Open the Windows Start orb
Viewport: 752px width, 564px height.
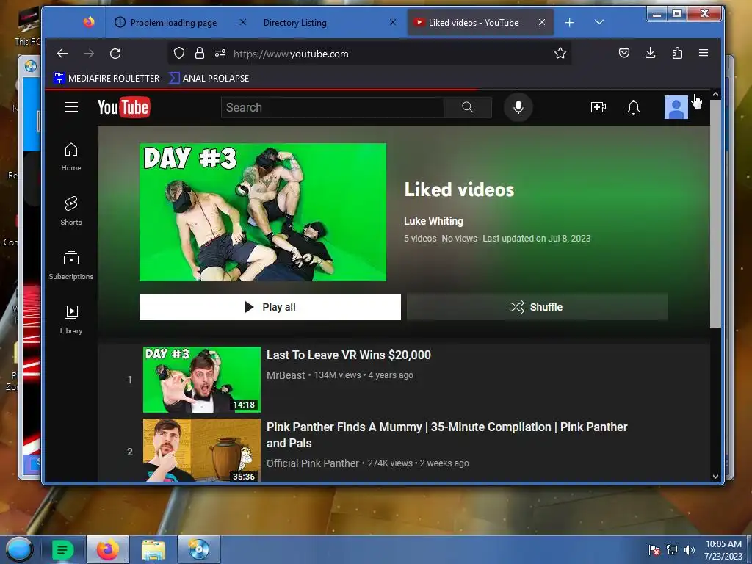click(x=18, y=549)
